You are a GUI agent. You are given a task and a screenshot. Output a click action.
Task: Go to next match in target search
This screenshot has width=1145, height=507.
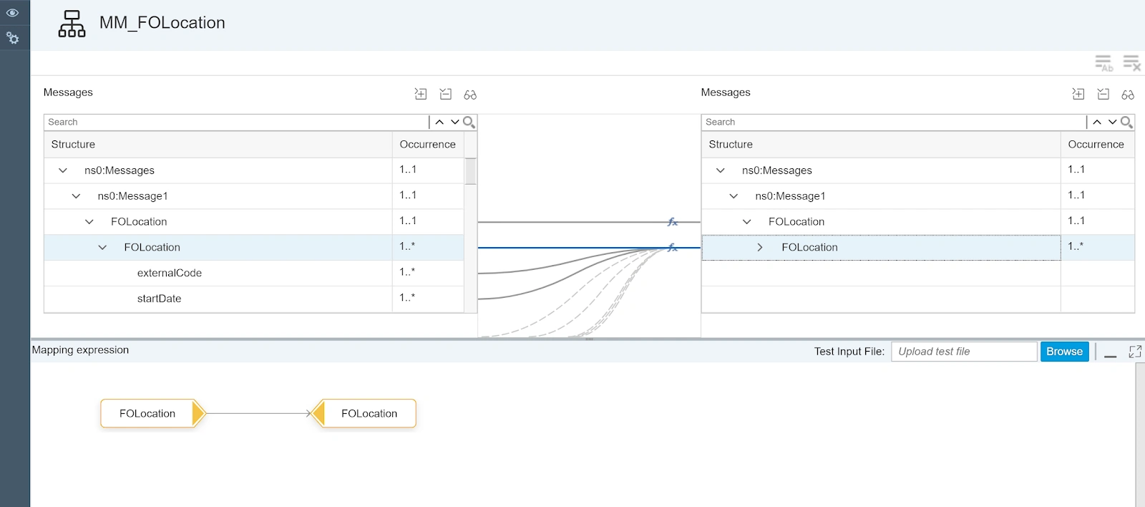click(1112, 122)
